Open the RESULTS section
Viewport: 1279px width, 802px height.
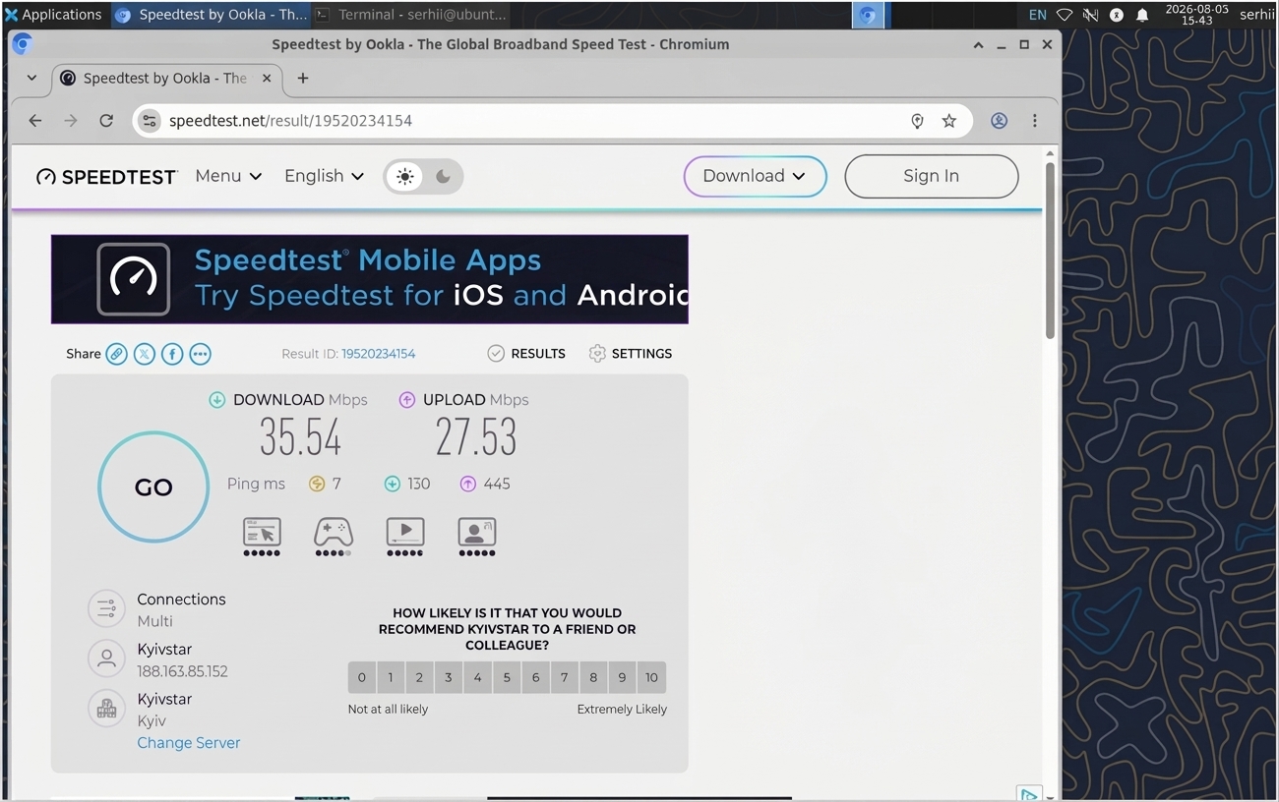(x=526, y=354)
